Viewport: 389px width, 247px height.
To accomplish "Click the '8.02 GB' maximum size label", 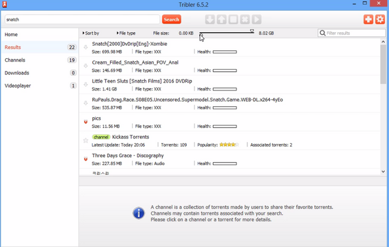I will pos(266,33).
